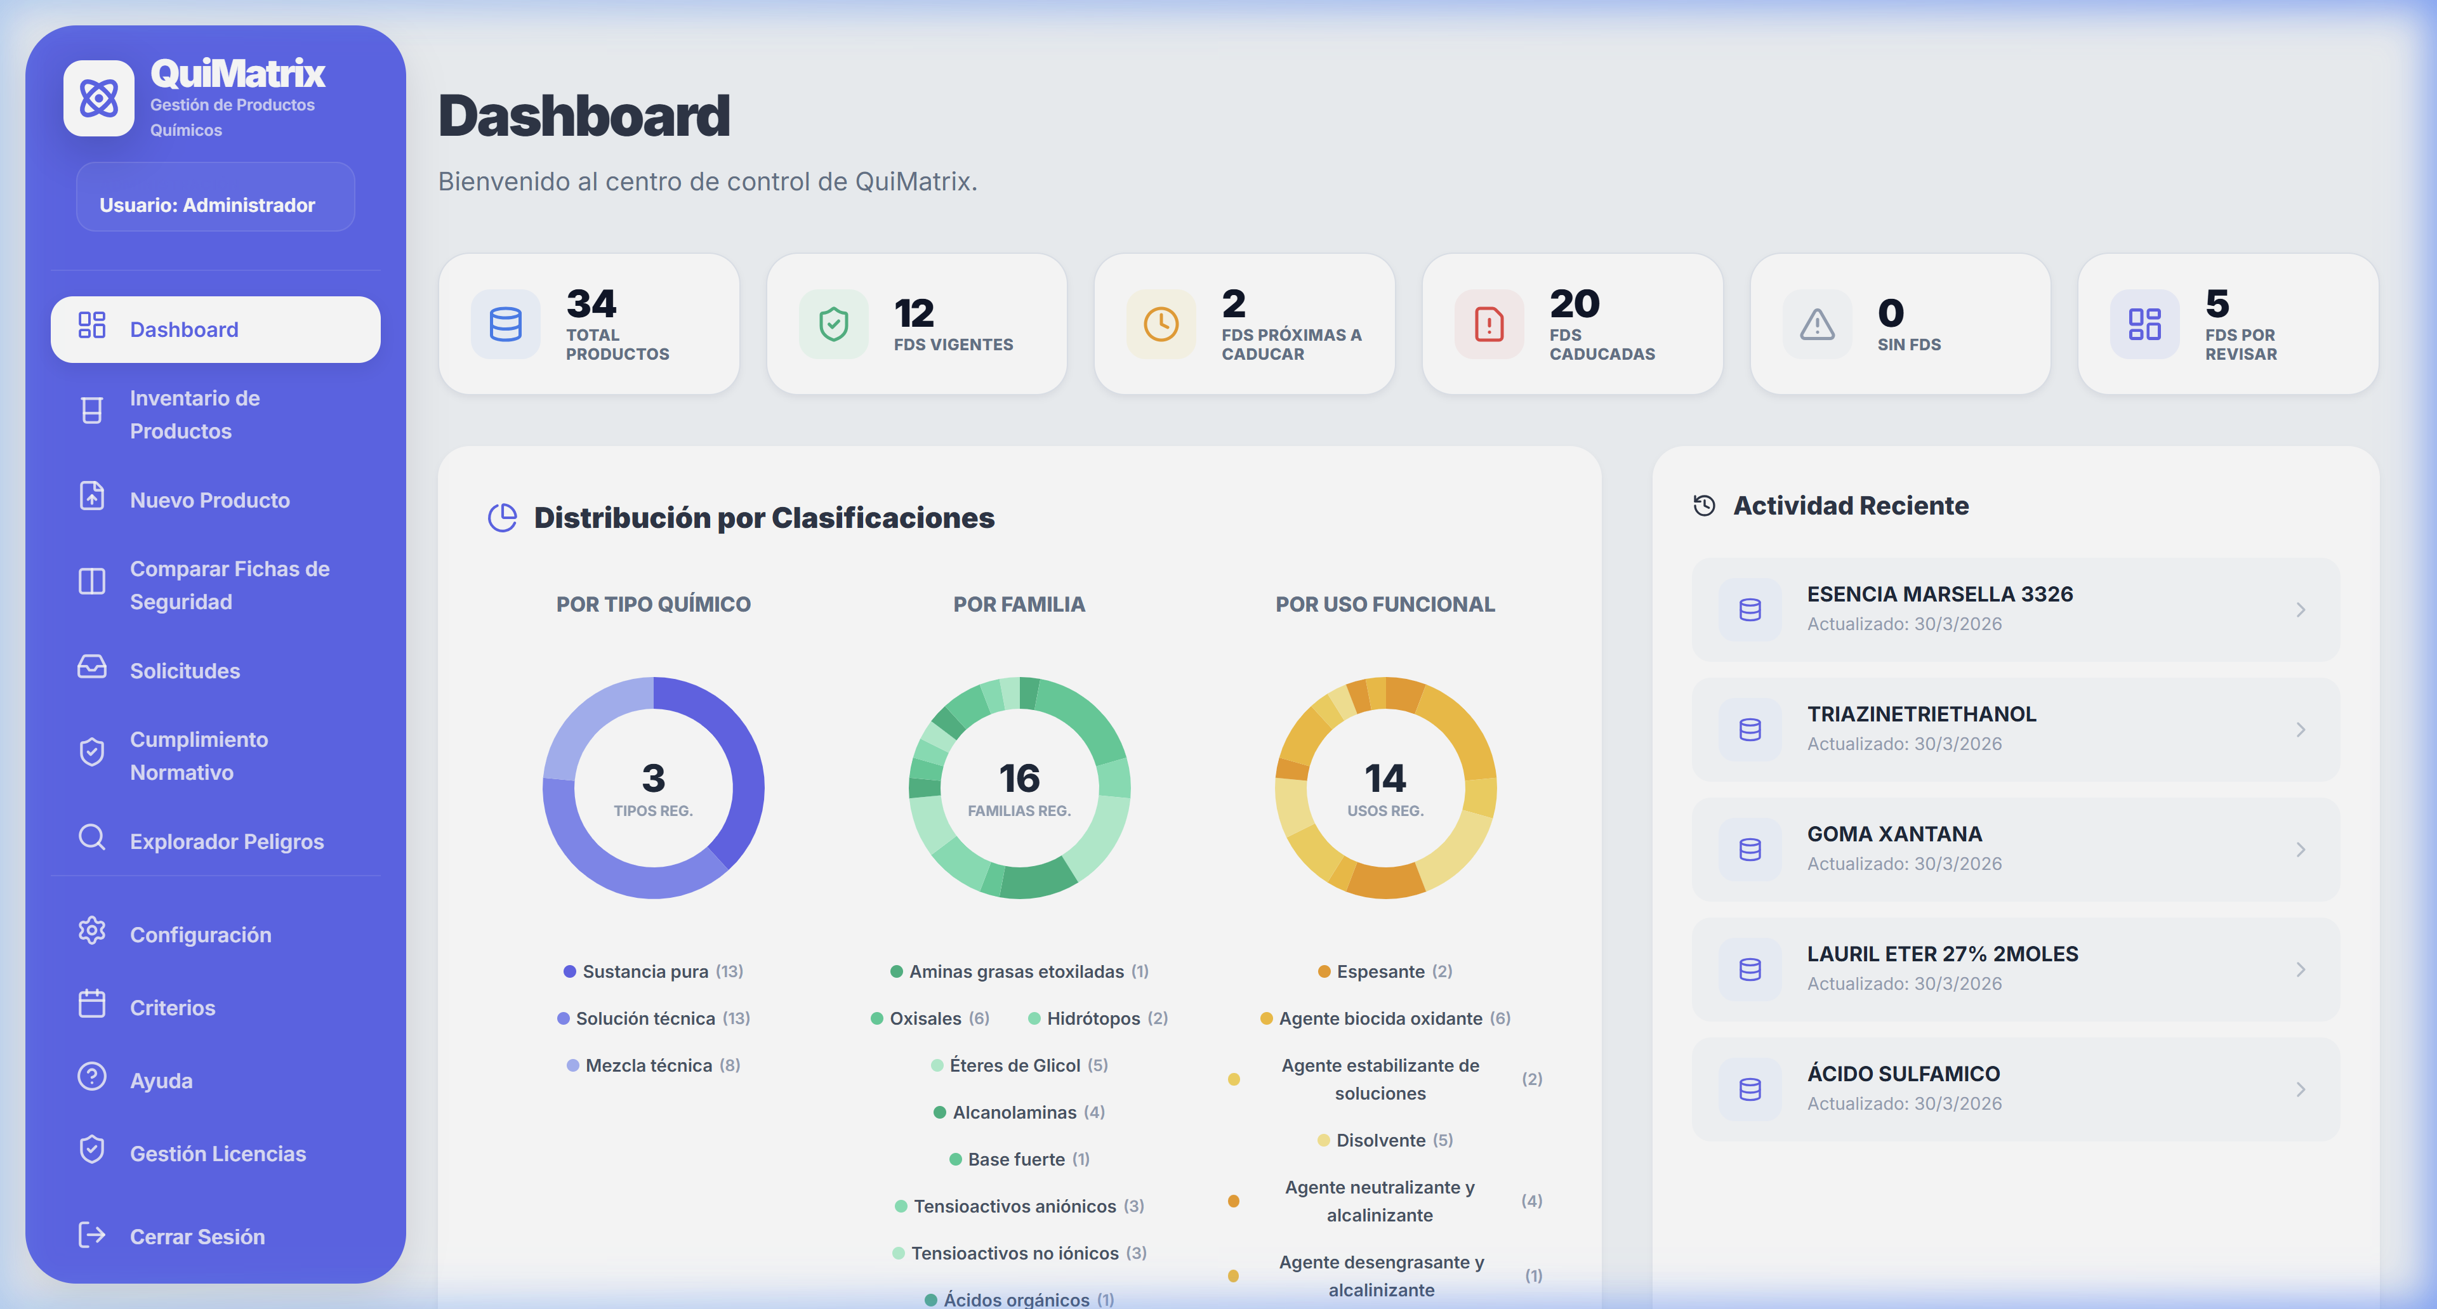
Task: Click the QuiMatrix atom logo
Action: (98, 98)
